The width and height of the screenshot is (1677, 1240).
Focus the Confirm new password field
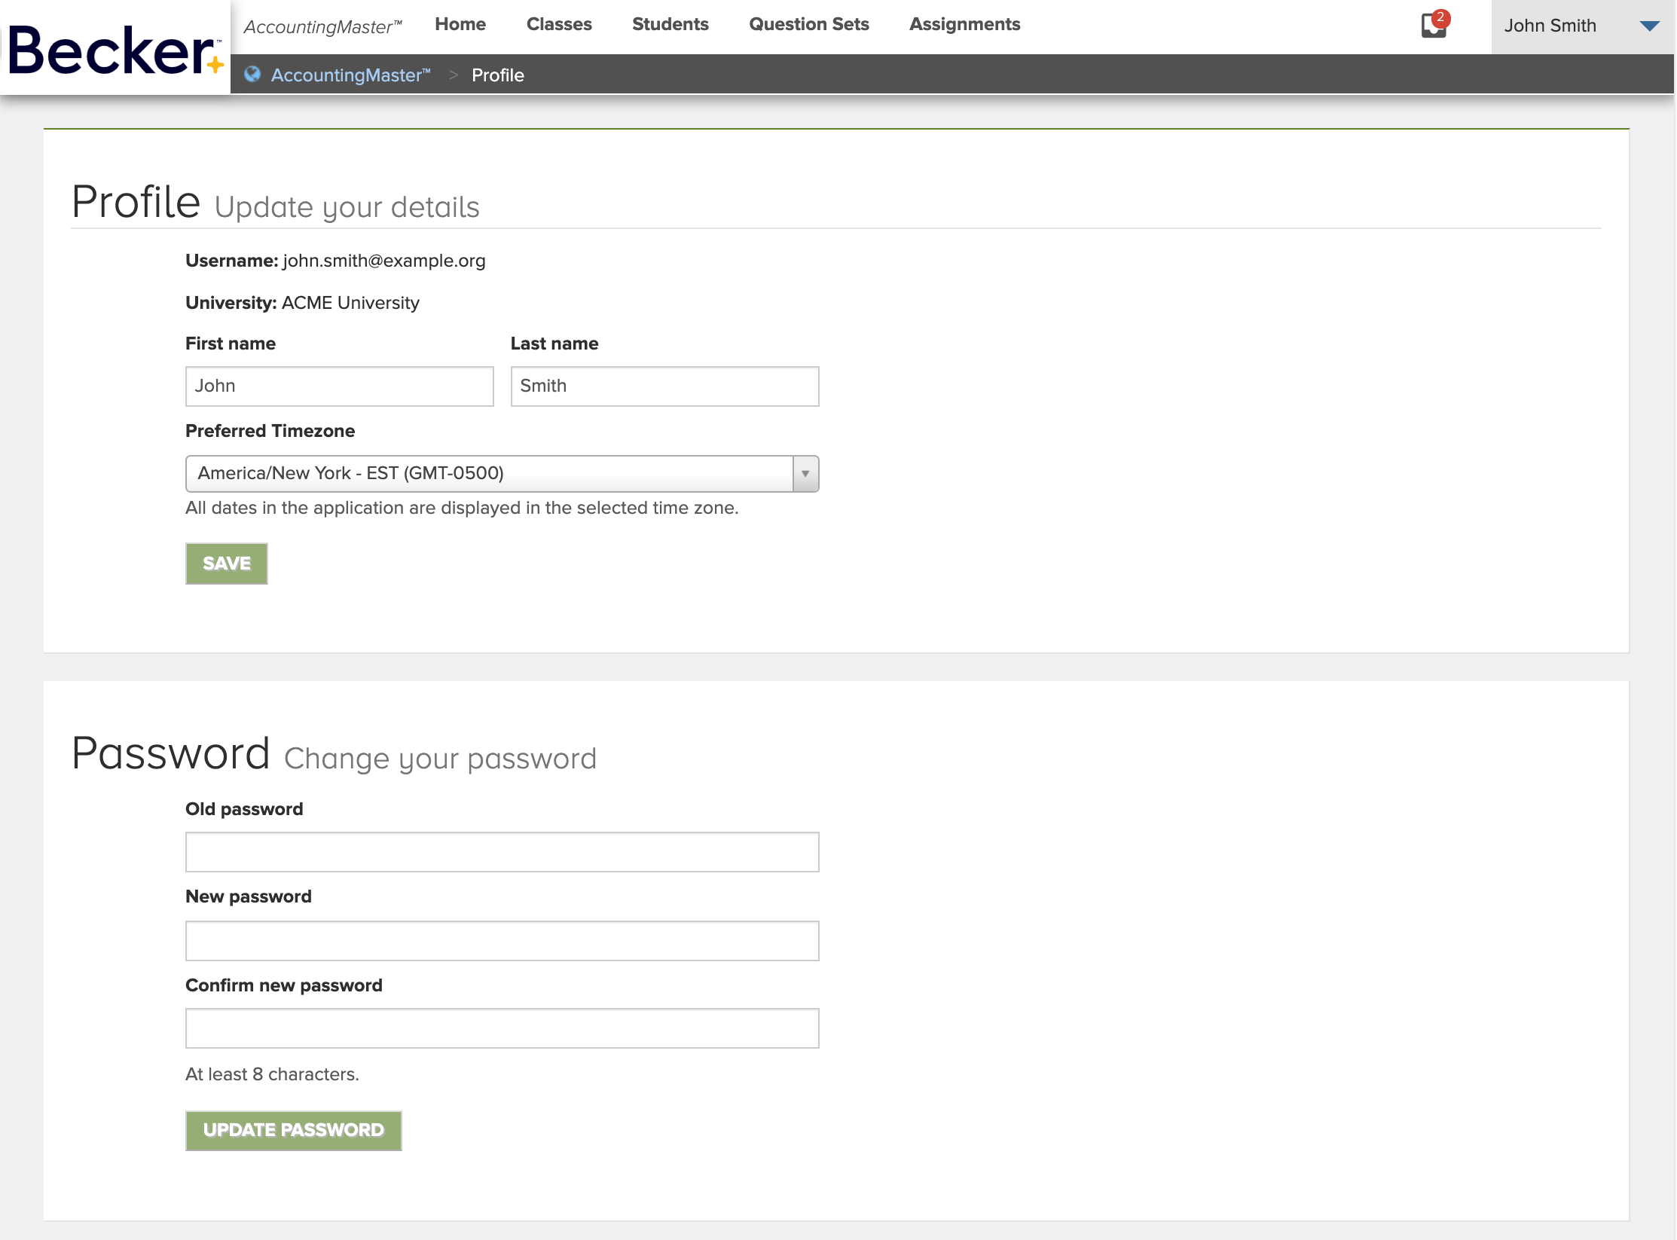click(502, 1028)
